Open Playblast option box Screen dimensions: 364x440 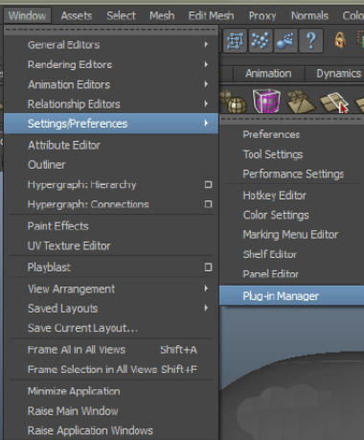click(x=208, y=266)
